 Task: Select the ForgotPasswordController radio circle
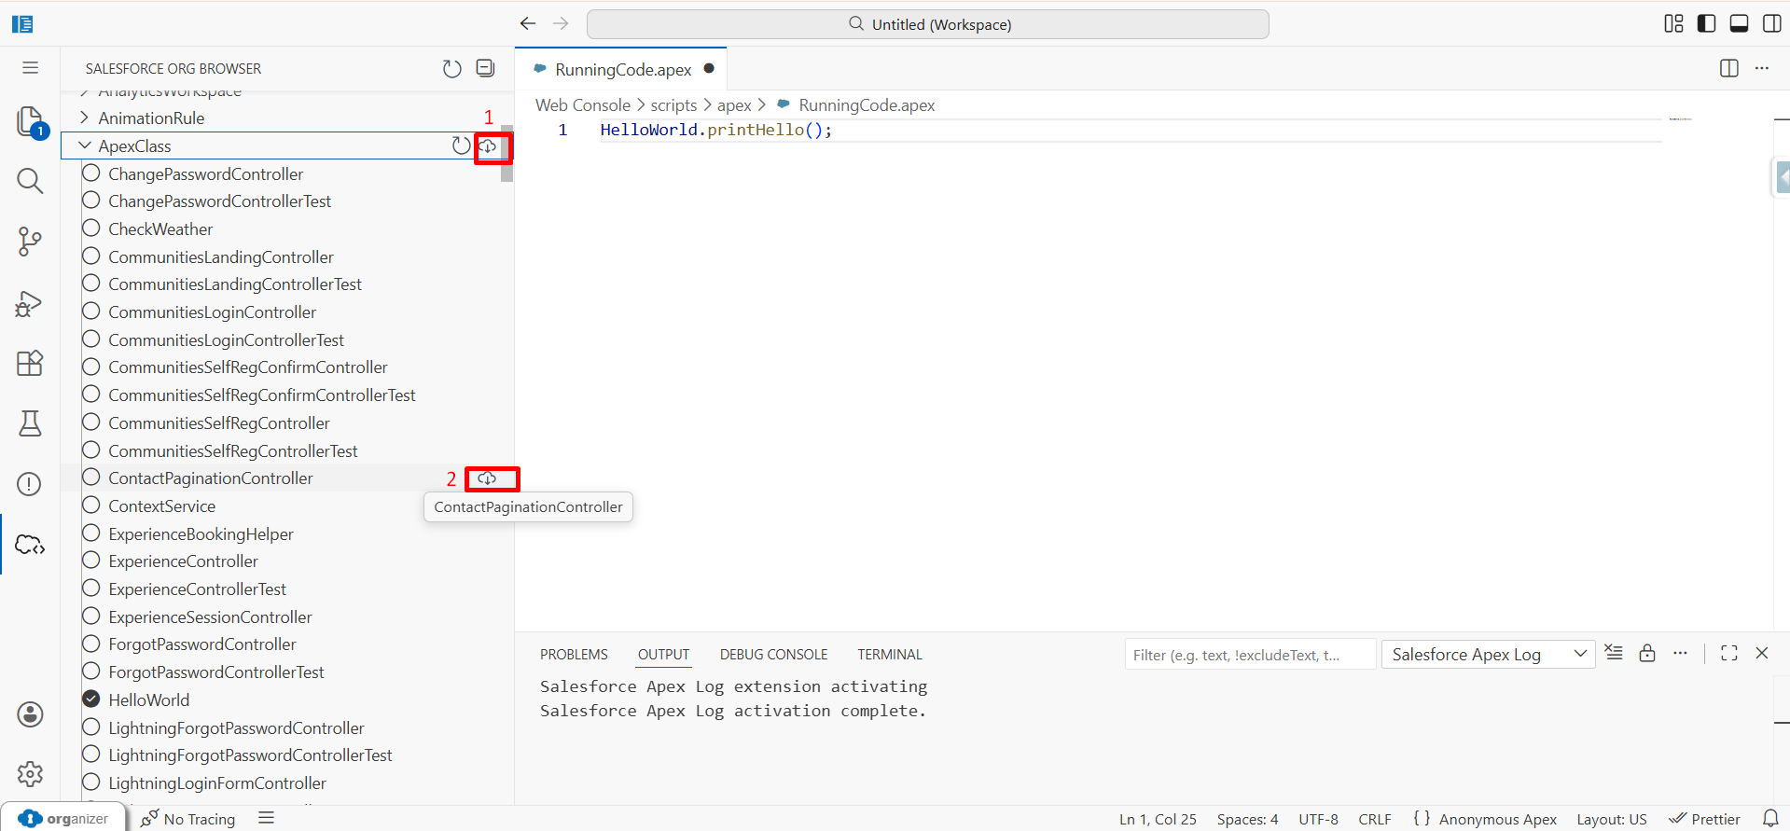point(91,644)
